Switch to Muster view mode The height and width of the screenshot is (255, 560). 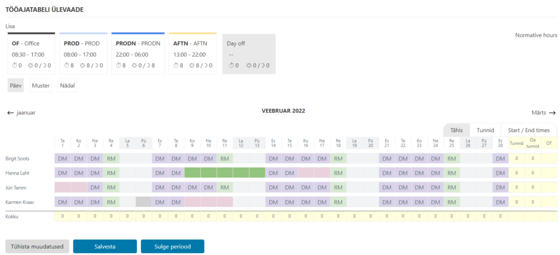(x=41, y=86)
